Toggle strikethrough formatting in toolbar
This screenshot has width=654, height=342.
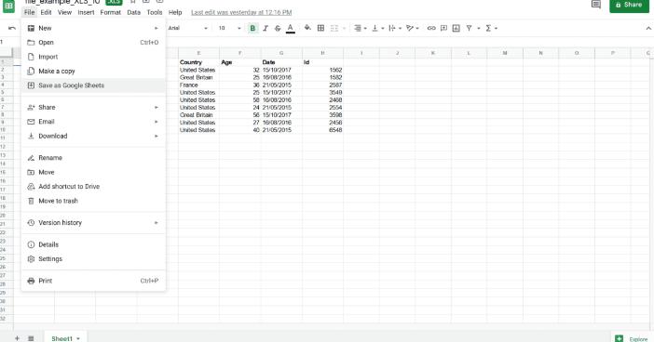tap(278, 28)
